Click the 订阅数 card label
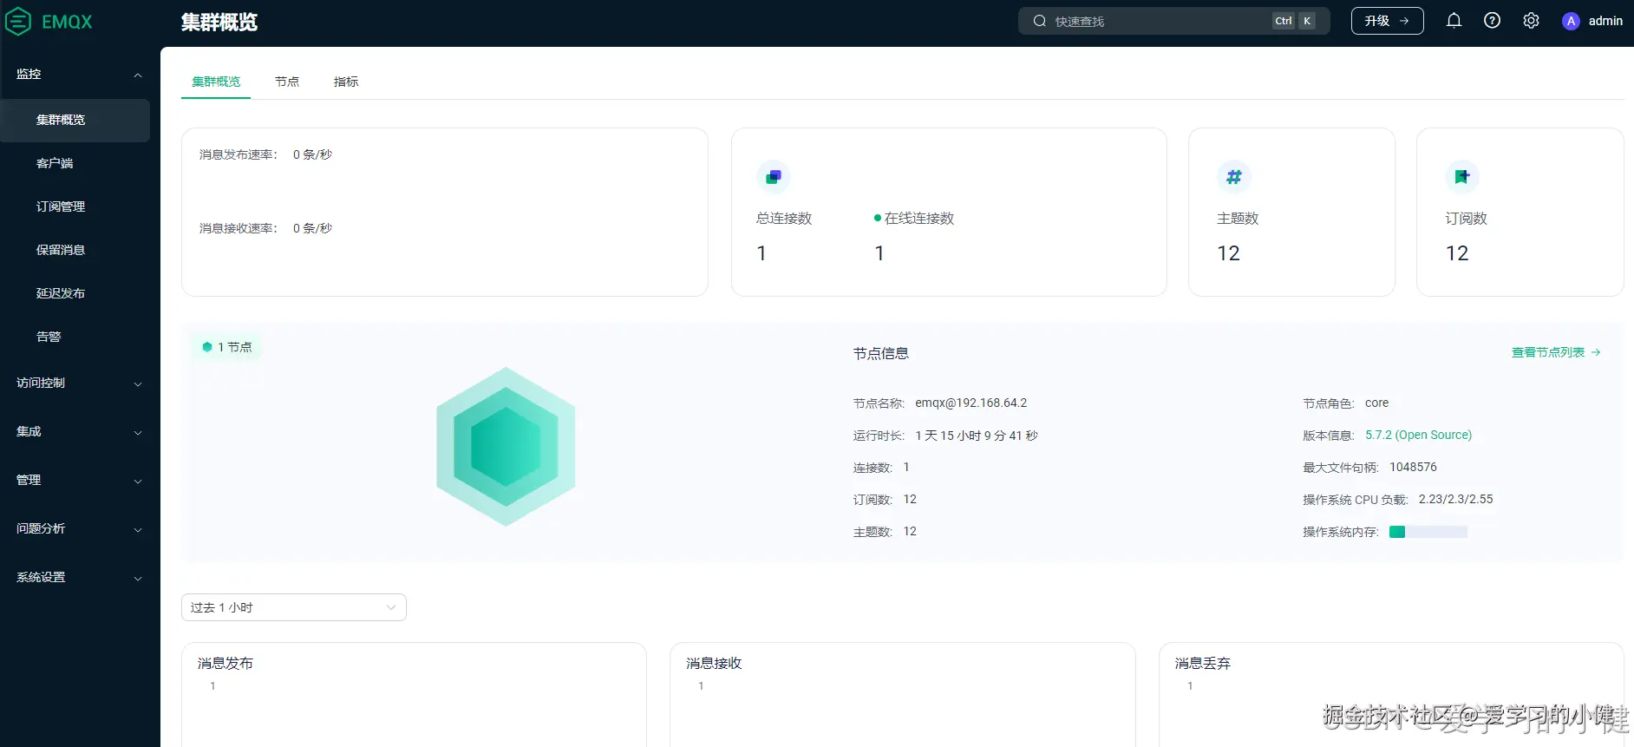Screen dimensions: 1634x747 click(1466, 218)
